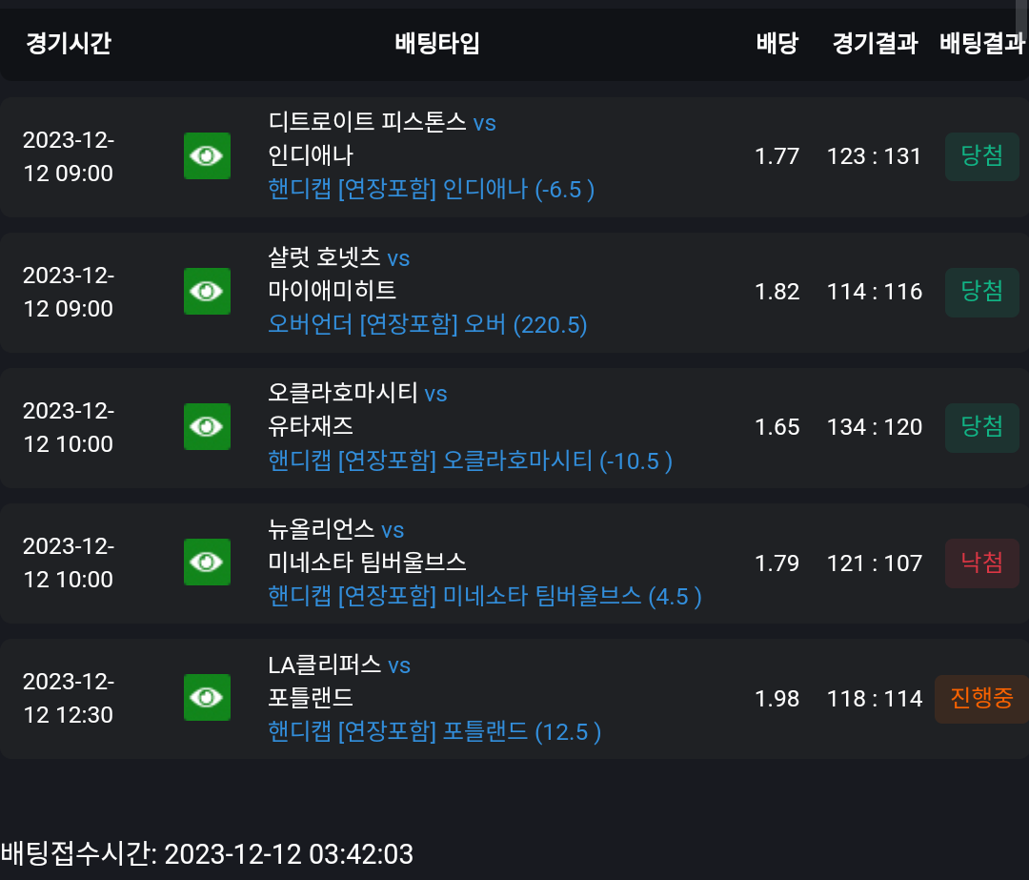Screen dimensions: 1029x880
Task: Click 당첨 badge on Oklahoma City row
Action: point(981,427)
